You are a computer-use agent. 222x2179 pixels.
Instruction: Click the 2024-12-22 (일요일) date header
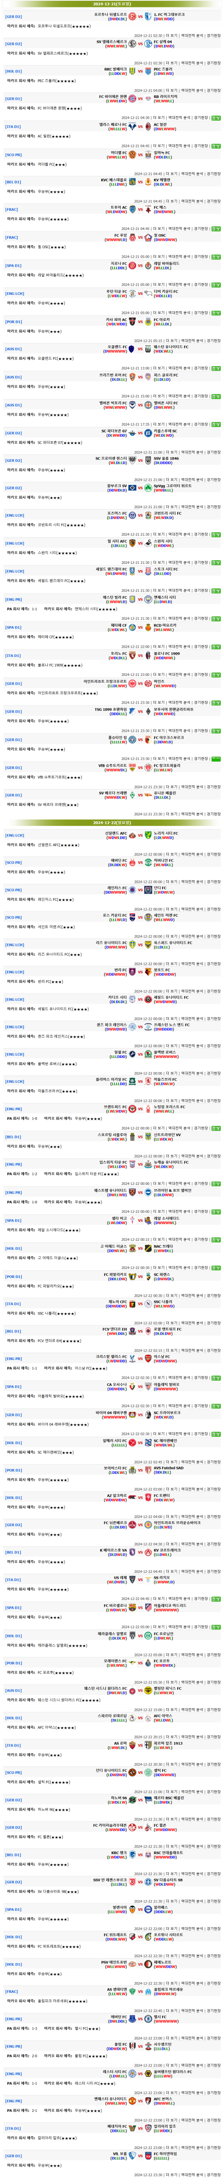coord(111,822)
